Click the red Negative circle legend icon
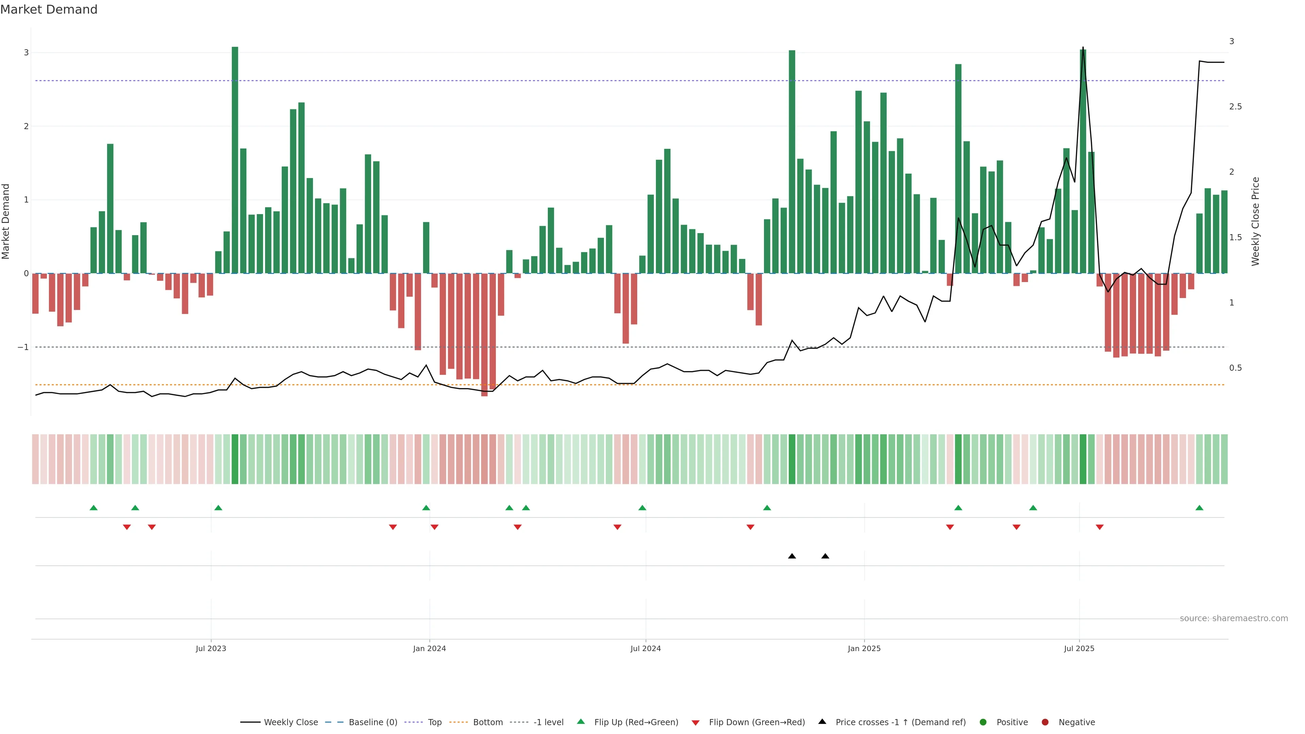This screenshot has height=734, width=1305. click(1045, 722)
